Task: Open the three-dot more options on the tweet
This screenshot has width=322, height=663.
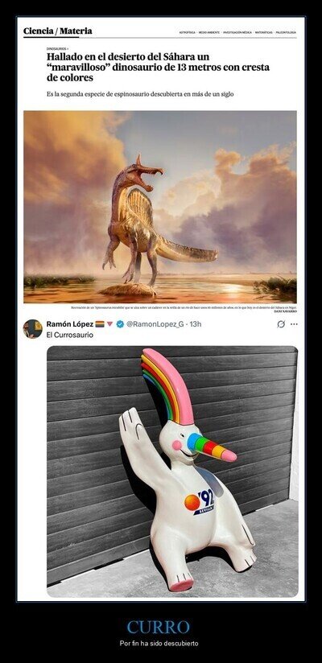Action: pyautogui.click(x=294, y=324)
